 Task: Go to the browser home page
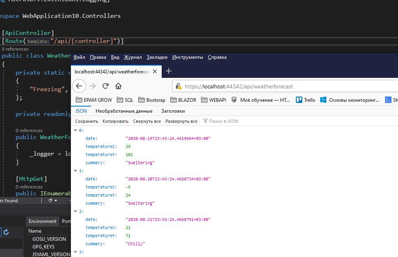tap(118, 86)
